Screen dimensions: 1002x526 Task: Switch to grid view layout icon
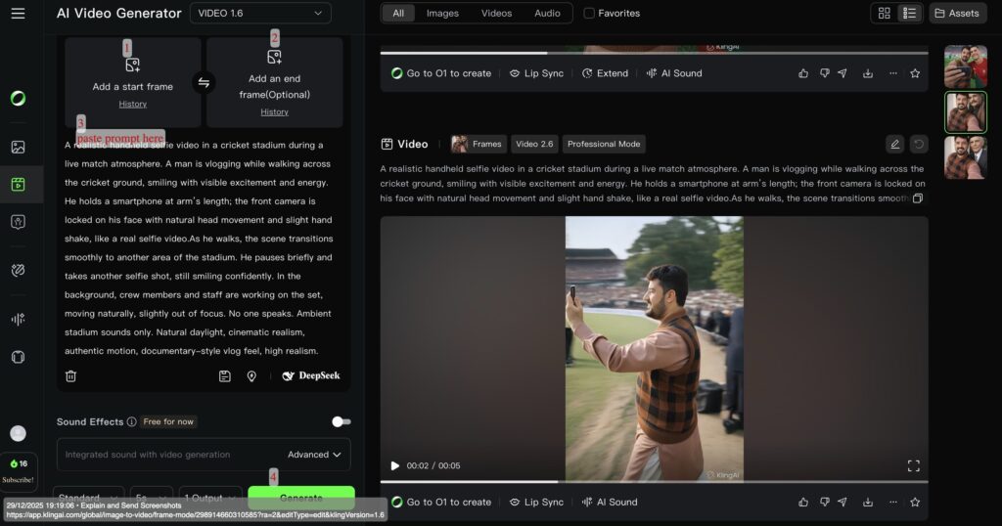[x=884, y=14]
